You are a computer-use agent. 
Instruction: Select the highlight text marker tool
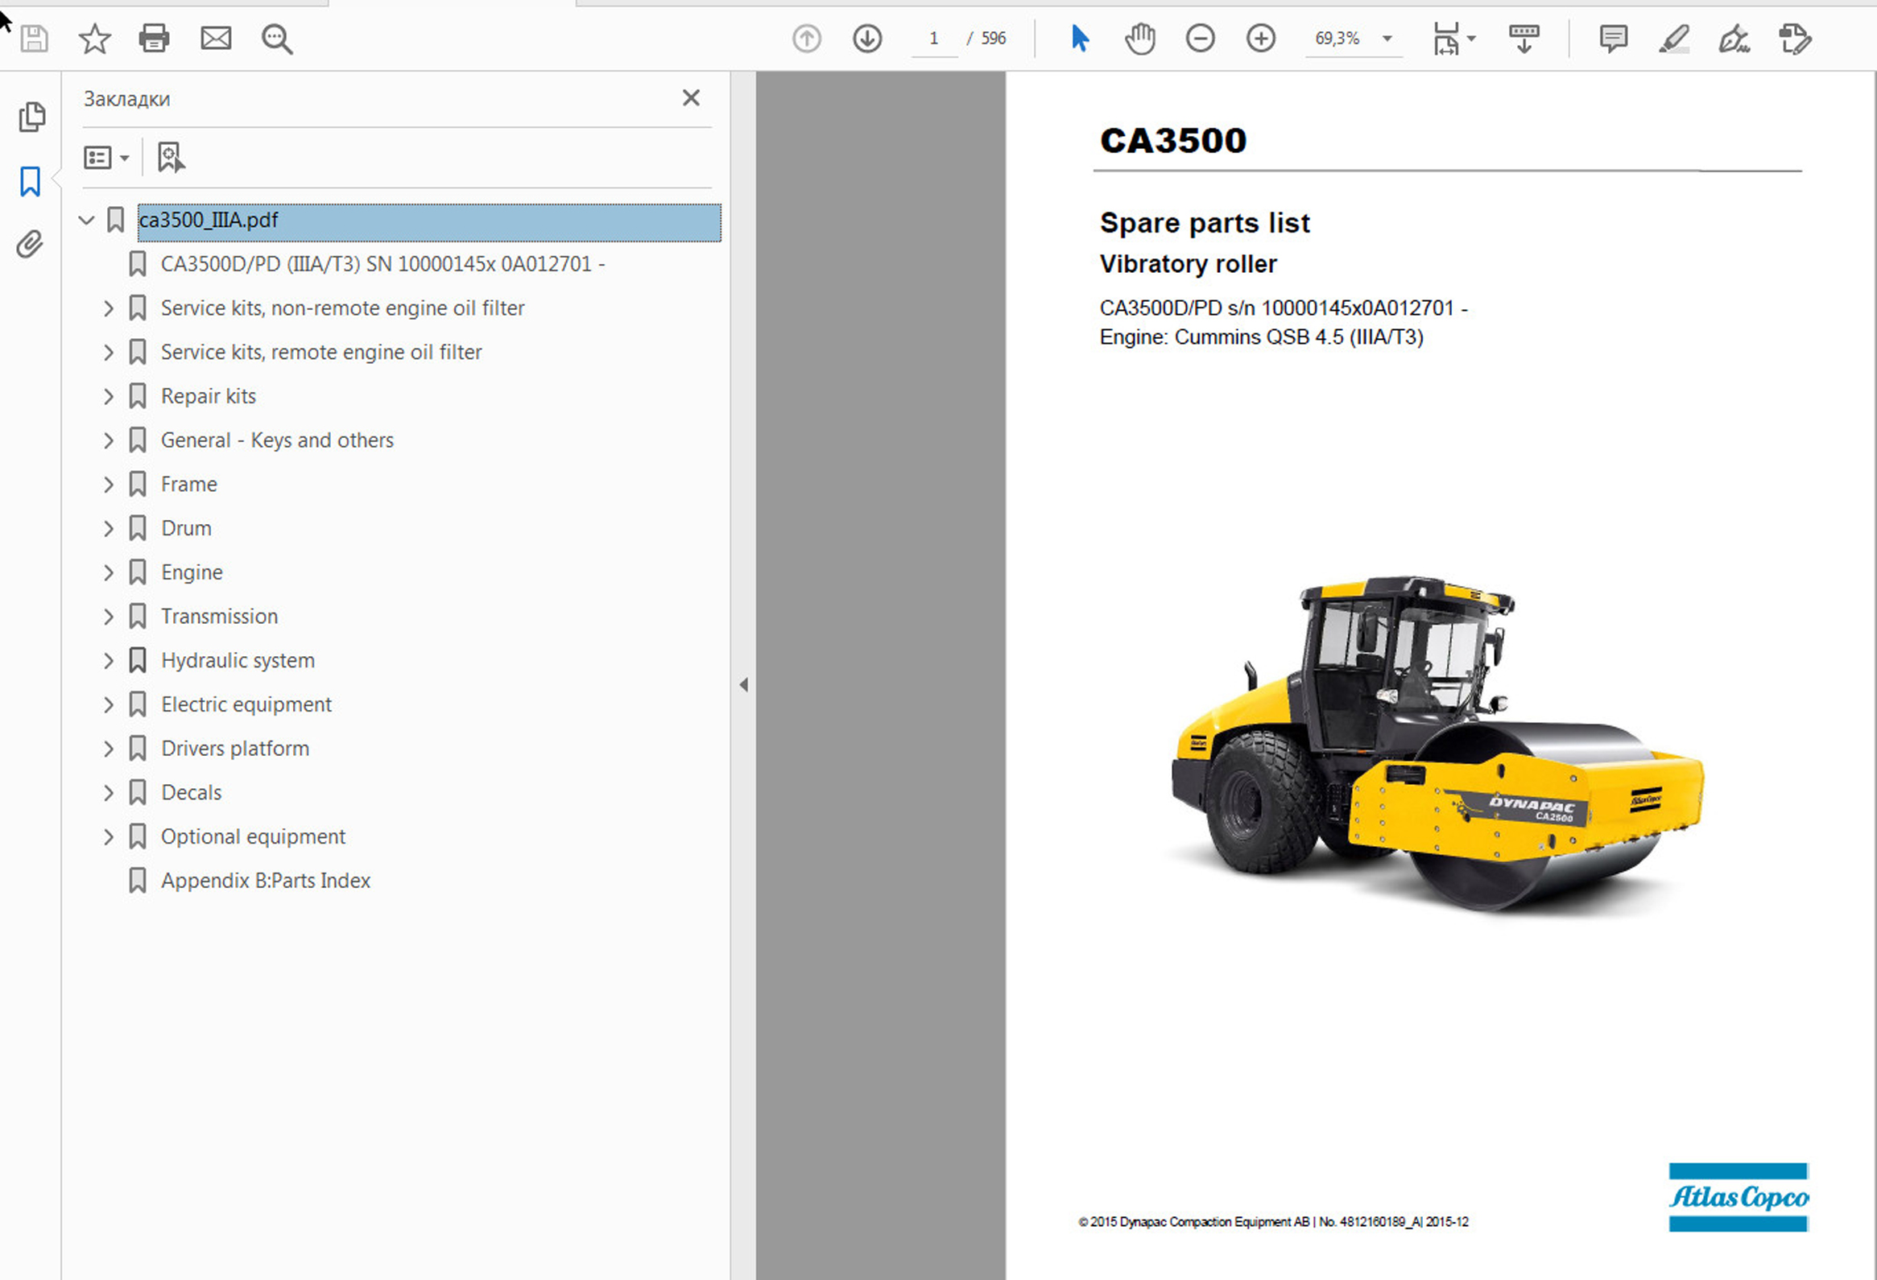(x=1673, y=38)
